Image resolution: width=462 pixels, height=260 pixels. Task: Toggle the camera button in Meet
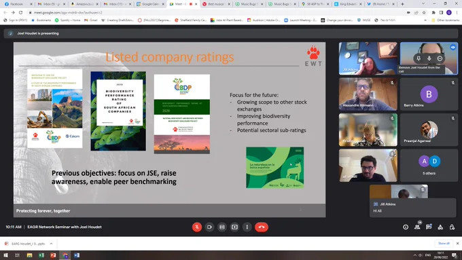tap(209, 227)
